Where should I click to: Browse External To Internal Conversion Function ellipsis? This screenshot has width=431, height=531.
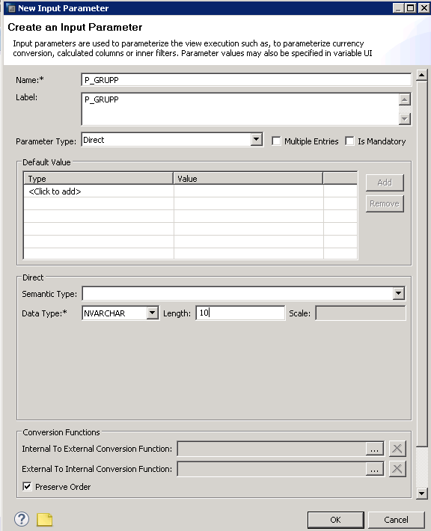pos(374,470)
